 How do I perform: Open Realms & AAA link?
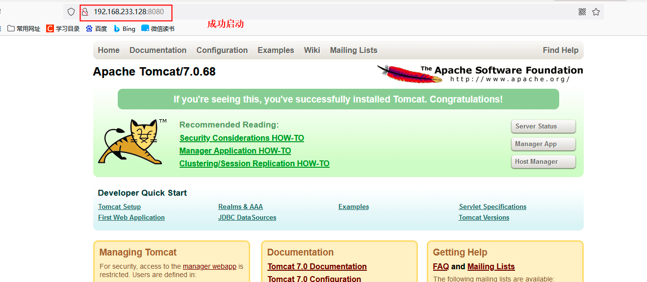[240, 207]
